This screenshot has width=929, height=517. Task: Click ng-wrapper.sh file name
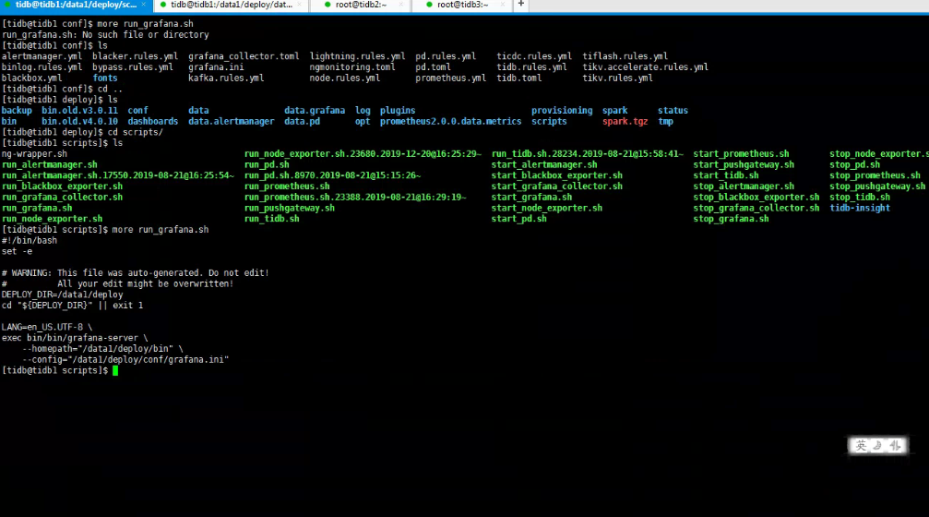click(34, 153)
